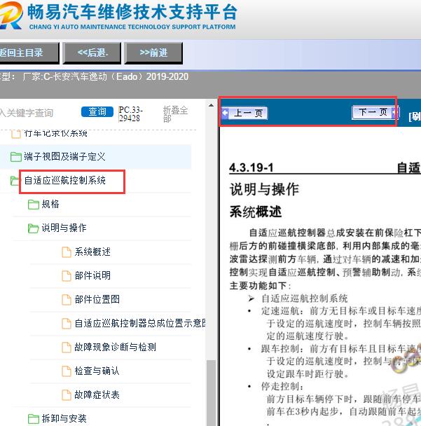Click folder icon next to 规格
This screenshot has height=426, width=421.
point(34,205)
